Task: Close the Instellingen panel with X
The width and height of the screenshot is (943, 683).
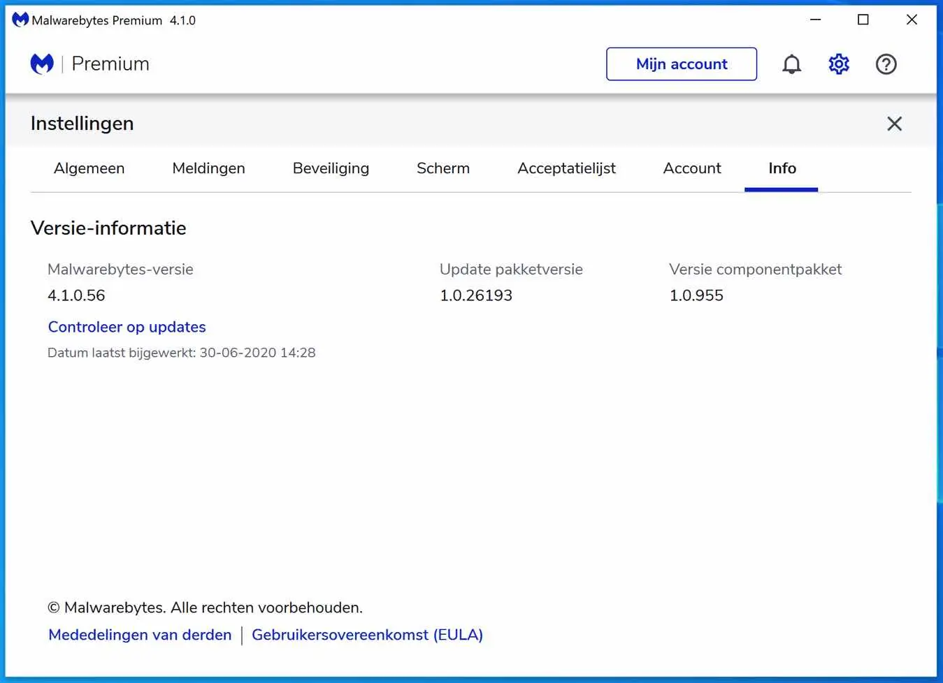Action: tap(894, 124)
